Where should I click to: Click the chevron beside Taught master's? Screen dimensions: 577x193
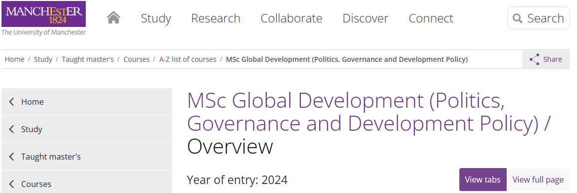12,157
